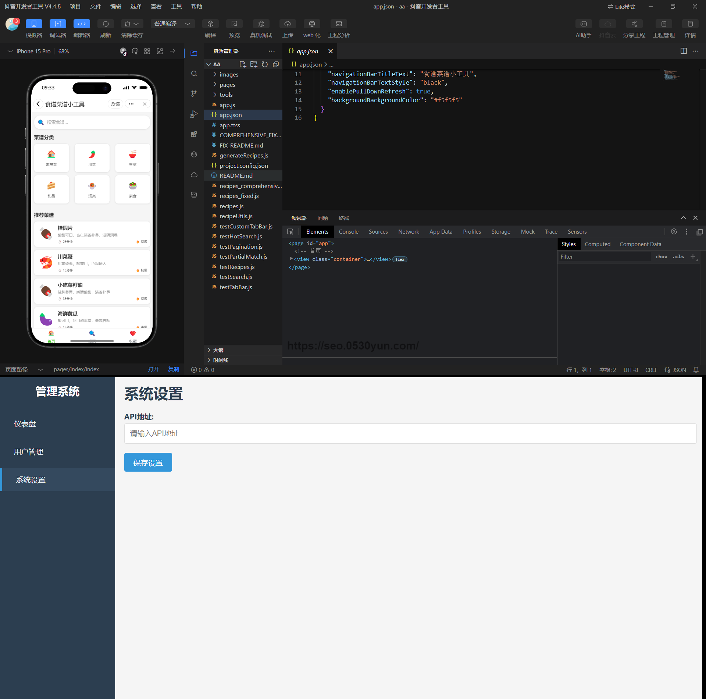
Task: Click the element inspector picker icon
Action: pyautogui.click(x=290, y=232)
